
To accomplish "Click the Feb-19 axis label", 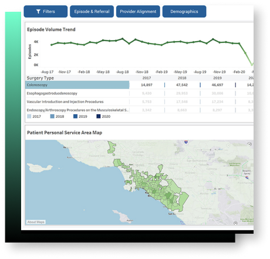I will point(161,72).
